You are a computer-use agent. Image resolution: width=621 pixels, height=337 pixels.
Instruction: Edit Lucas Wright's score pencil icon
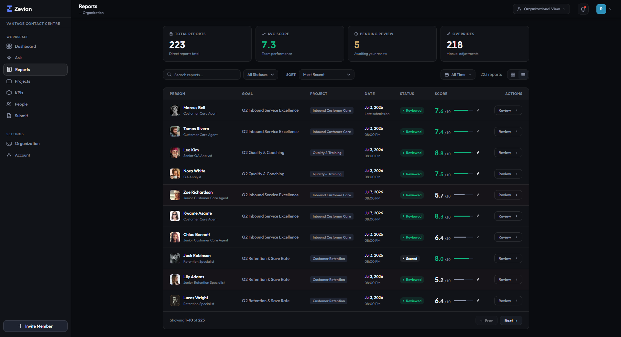[478, 301]
